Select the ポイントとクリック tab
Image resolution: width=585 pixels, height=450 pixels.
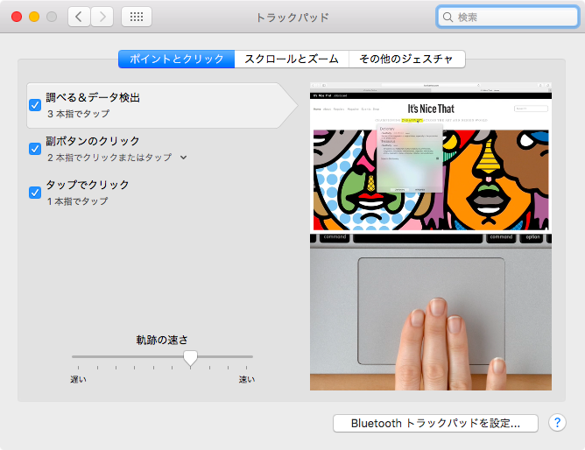[x=177, y=60]
